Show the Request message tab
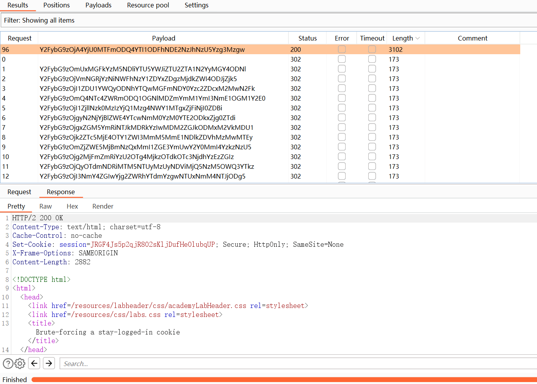Viewport: 537px width, 384px height. [19, 192]
